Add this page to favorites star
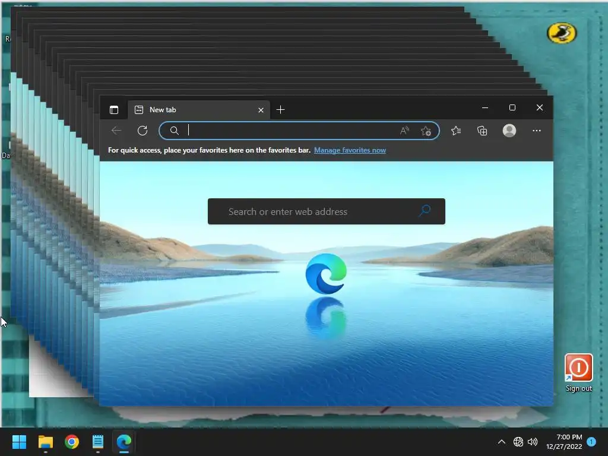 (426, 131)
